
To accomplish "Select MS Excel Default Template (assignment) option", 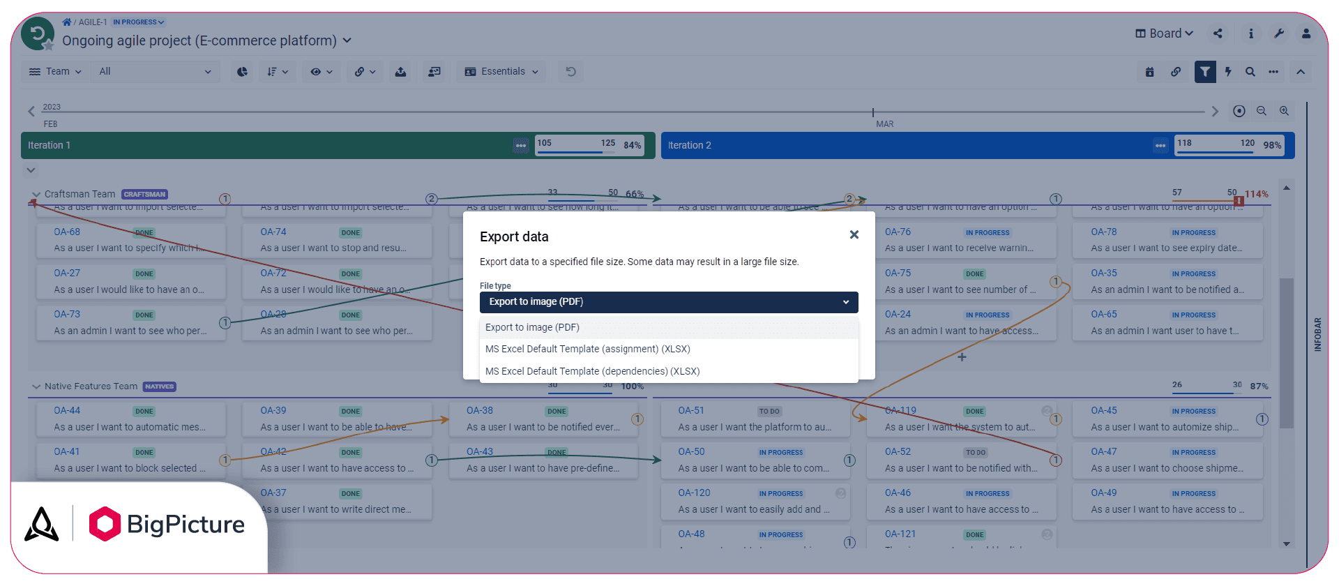I will pyautogui.click(x=669, y=349).
